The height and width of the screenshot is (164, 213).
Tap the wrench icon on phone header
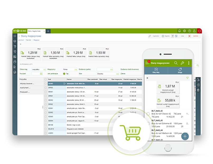[x=182, y=63]
